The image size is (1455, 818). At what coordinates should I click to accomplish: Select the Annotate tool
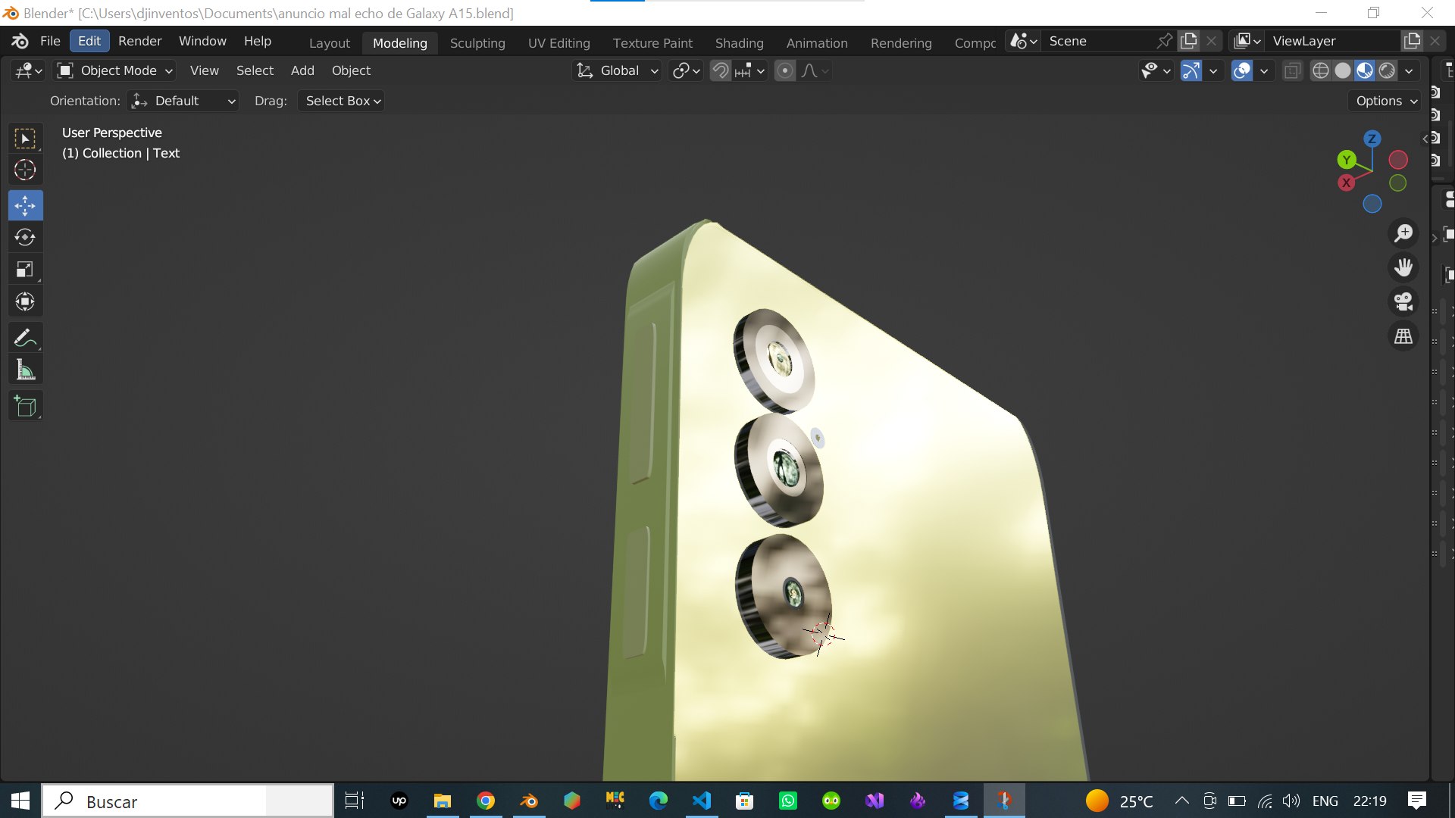tap(25, 338)
